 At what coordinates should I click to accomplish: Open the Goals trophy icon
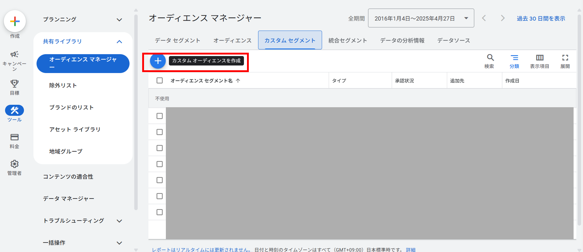[14, 83]
